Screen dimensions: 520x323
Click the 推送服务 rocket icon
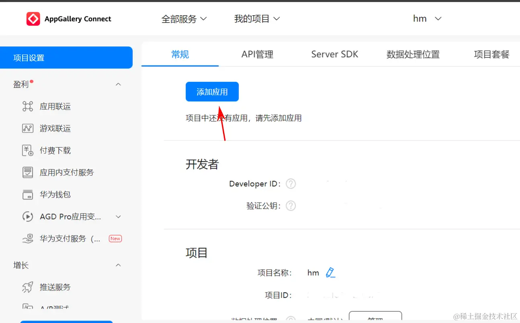pyautogui.click(x=27, y=287)
